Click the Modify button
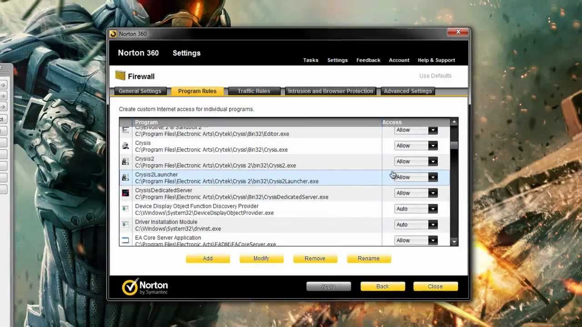 coord(261,258)
